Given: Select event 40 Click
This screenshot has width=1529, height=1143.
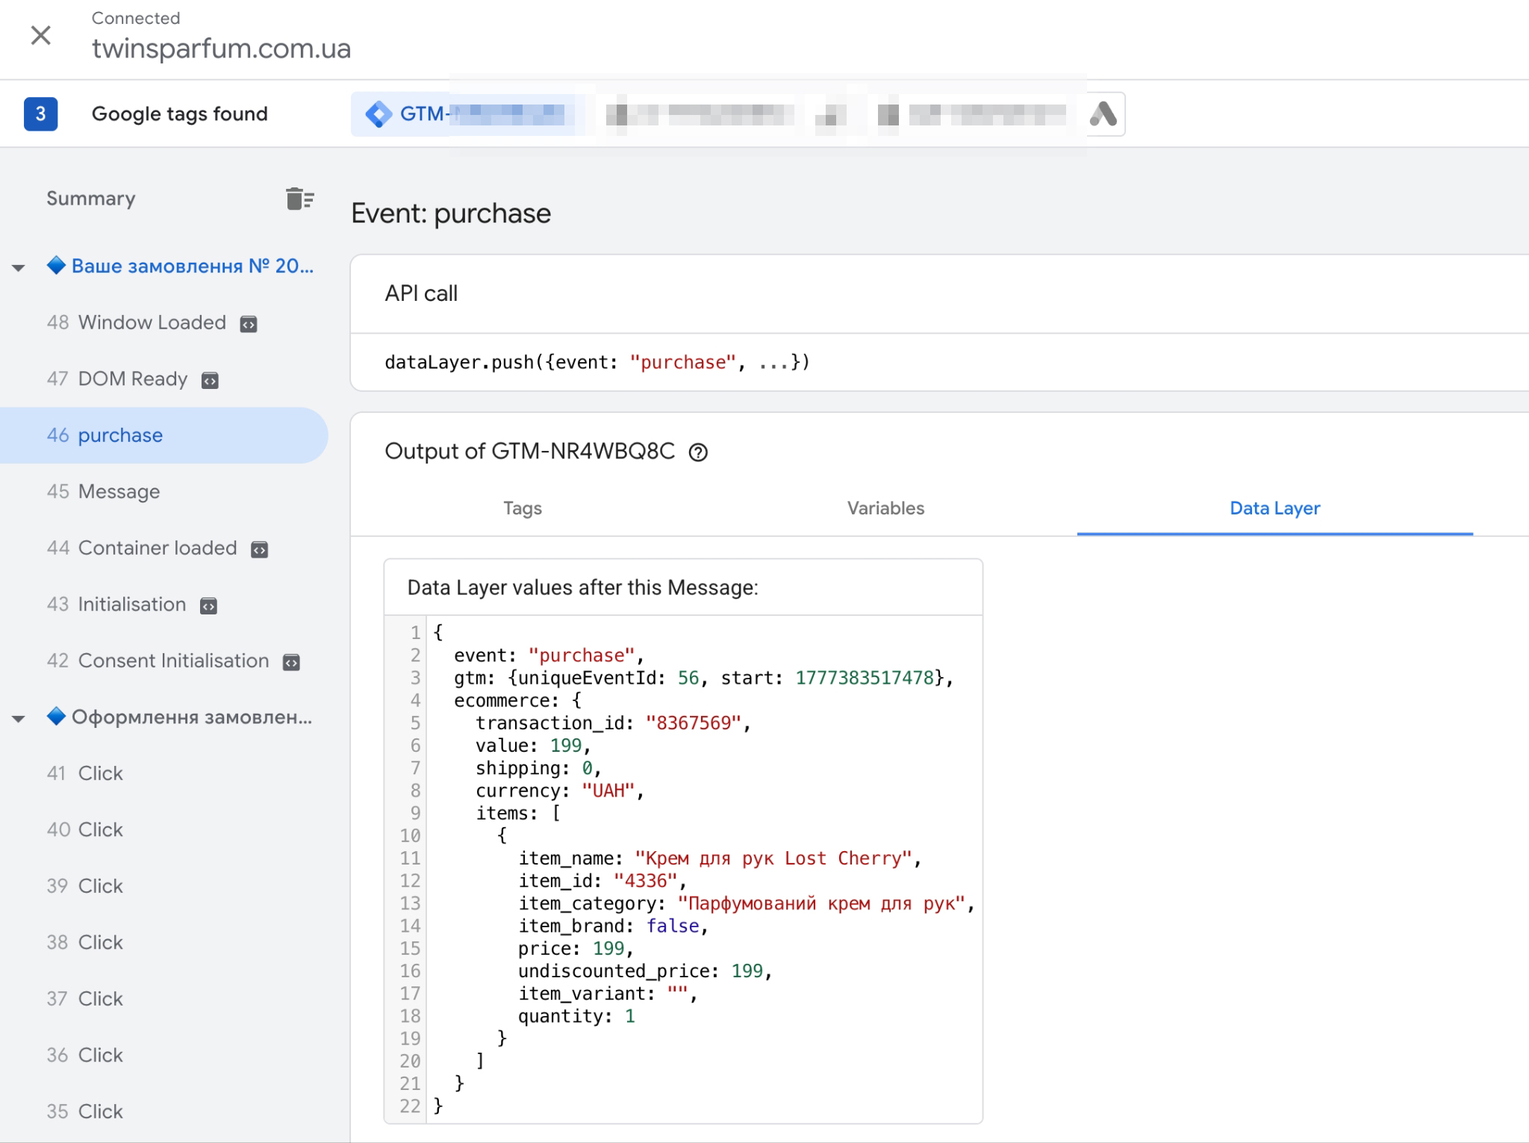Looking at the screenshot, I should [85, 830].
